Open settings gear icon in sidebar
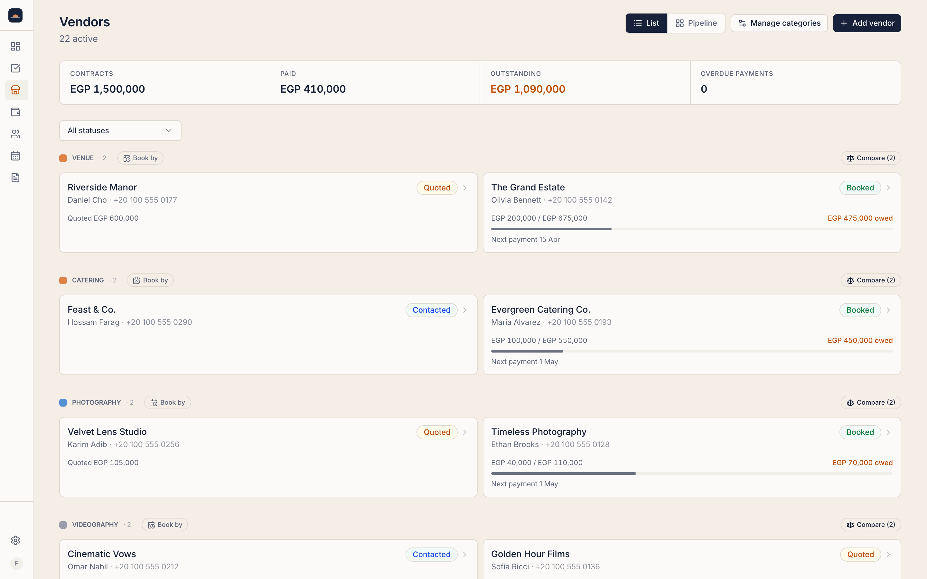Image resolution: width=927 pixels, height=579 pixels. tap(15, 540)
